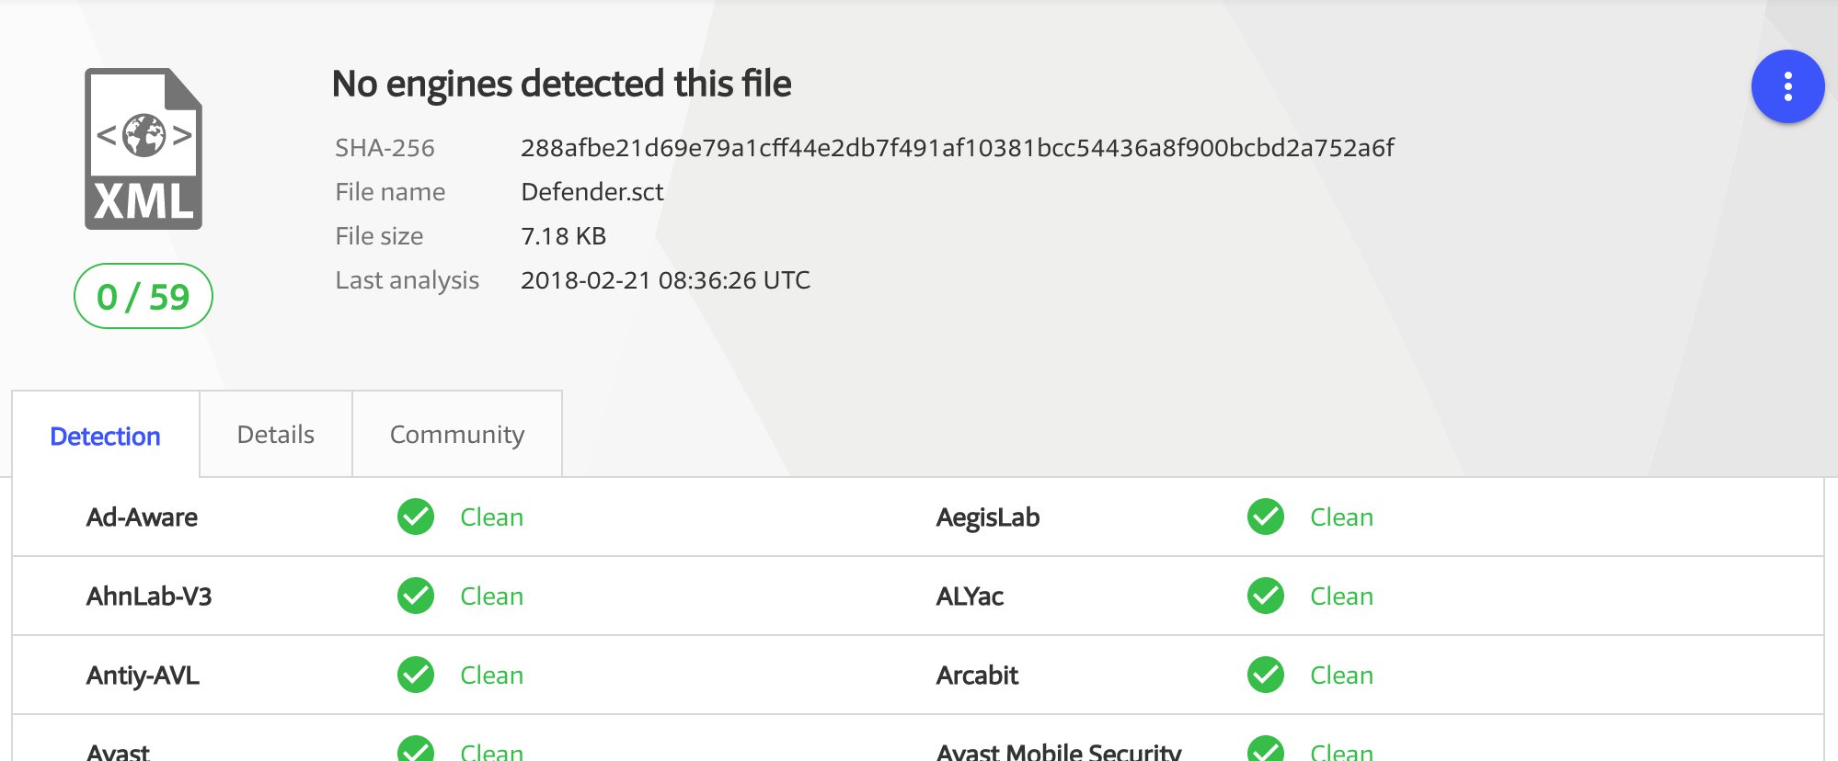Switch to the Details tab

point(276,434)
